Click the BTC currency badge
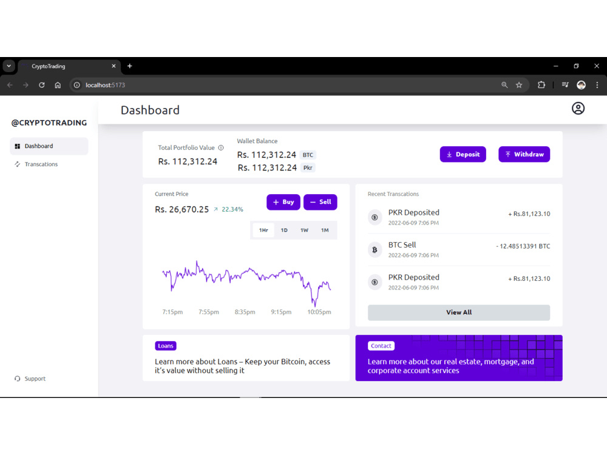The height and width of the screenshot is (455, 607). tap(308, 155)
